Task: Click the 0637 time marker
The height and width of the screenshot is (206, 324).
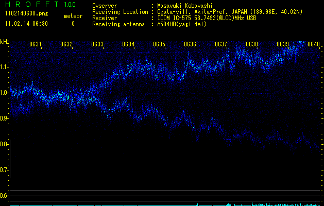Action: pyautogui.click(x=221, y=44)
